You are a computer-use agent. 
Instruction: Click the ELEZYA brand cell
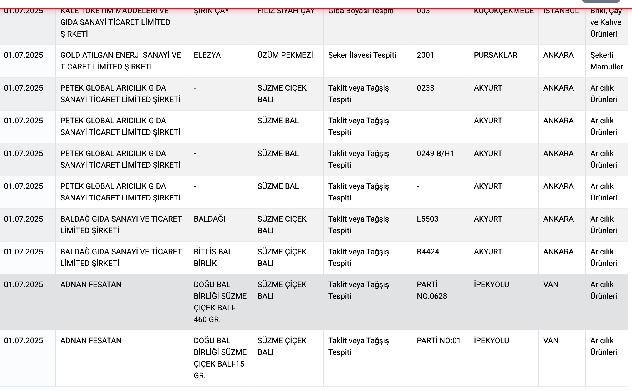click(221, 61)
